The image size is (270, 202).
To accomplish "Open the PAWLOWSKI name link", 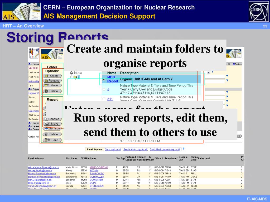I will 97,174.
